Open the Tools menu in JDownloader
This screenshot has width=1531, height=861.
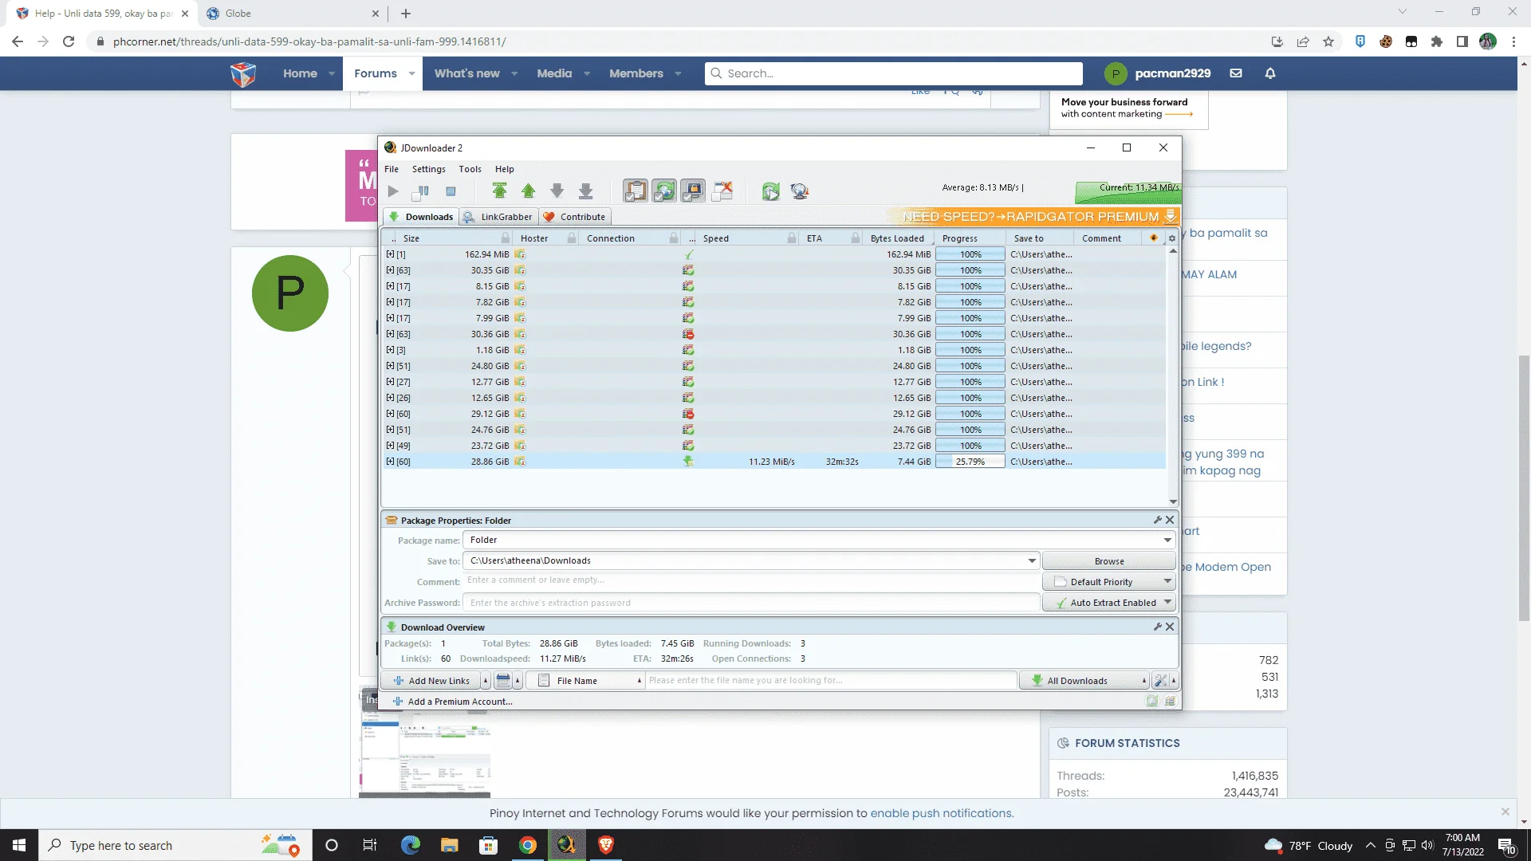[470, 169]
